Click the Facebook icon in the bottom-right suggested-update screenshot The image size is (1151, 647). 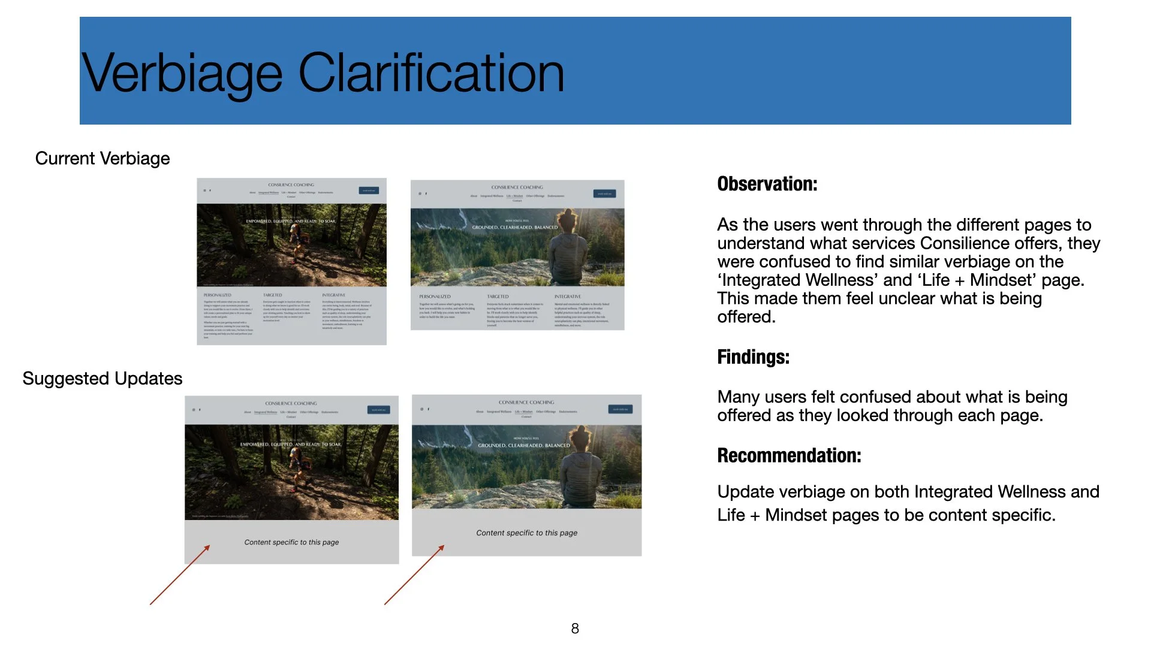pyautogui.click(x=429, y=409)
